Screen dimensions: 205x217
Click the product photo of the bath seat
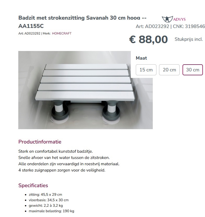tap(85, 90)
